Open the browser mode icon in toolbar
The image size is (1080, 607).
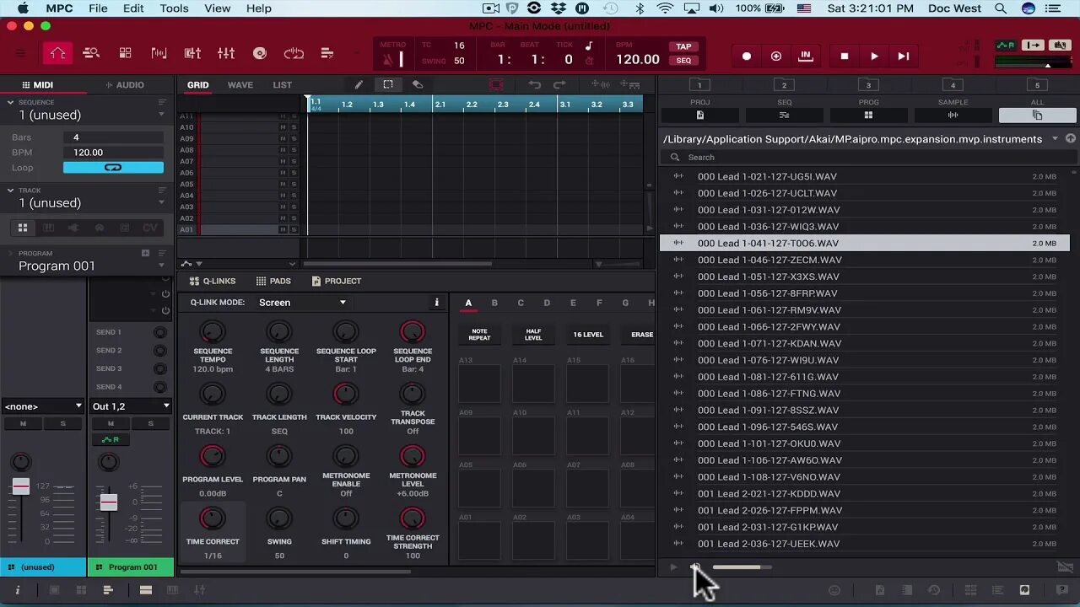click(x=91, y=53)
